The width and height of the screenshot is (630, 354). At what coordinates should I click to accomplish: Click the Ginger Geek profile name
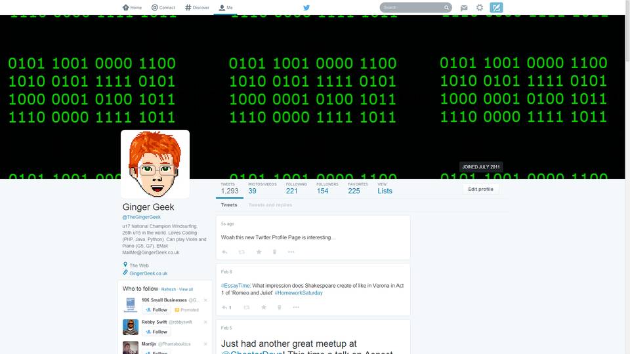[x=148, y=207]
